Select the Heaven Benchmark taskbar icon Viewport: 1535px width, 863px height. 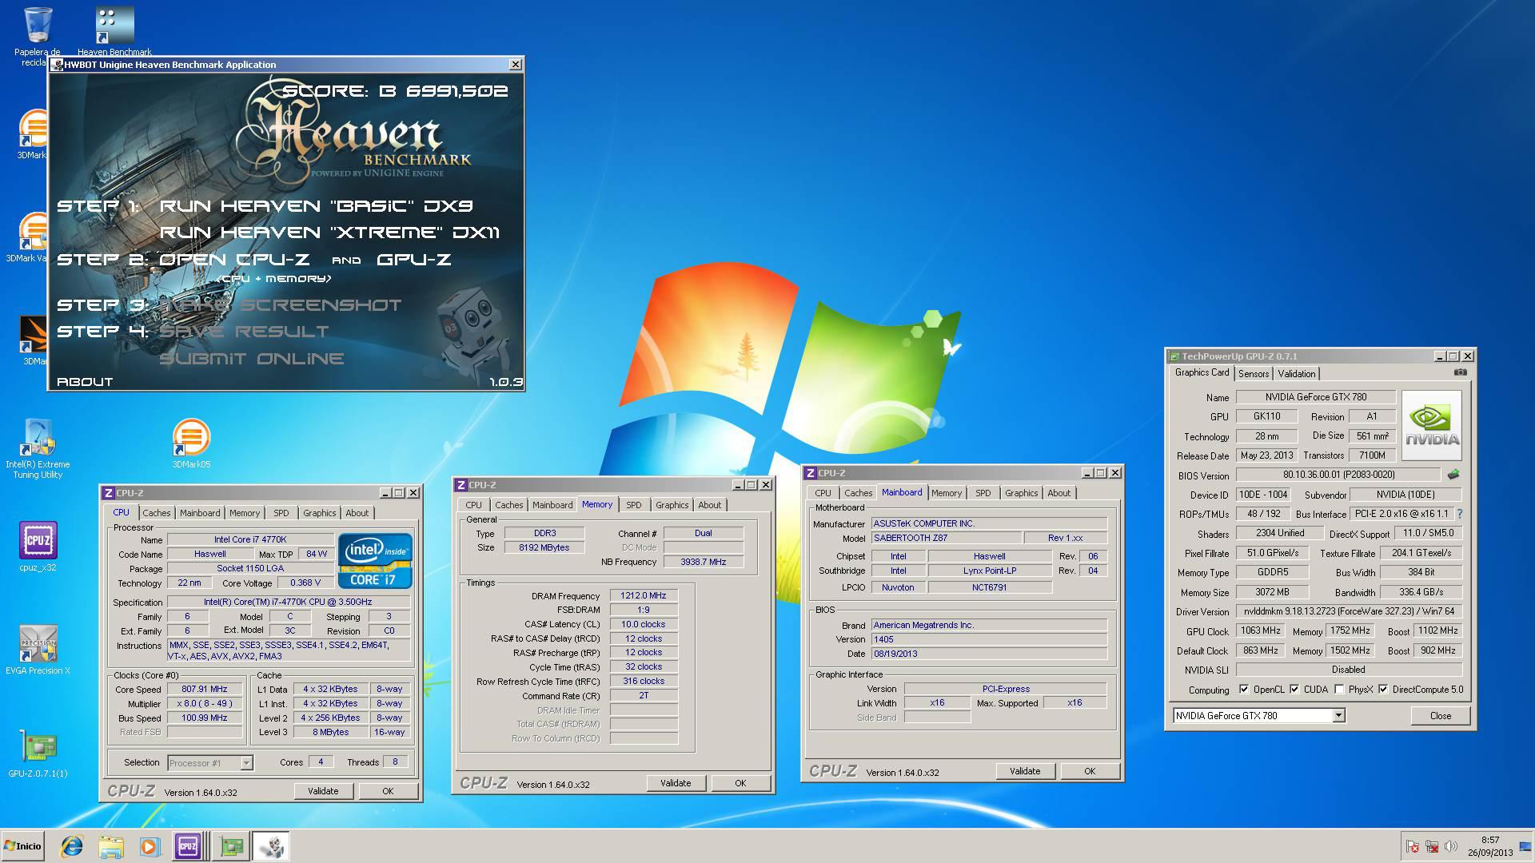tap(271, 846)
